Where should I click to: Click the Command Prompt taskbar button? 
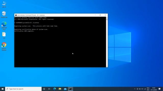point(70,89)
